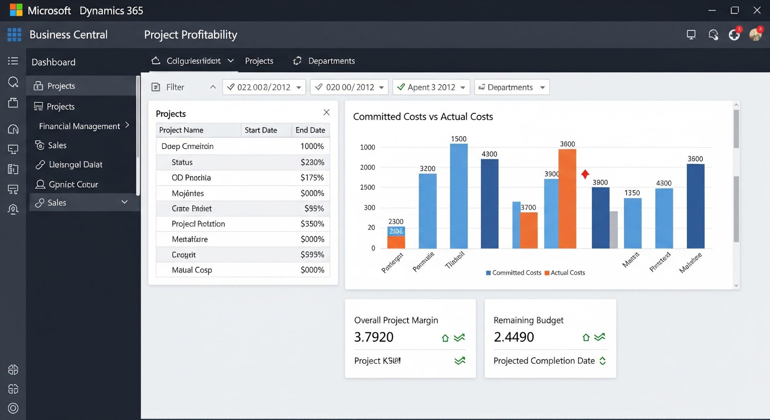Switch to the Projects tab
Image resolution: width=770 pixels, height=420 pixels.
click(x=259, y=61)
